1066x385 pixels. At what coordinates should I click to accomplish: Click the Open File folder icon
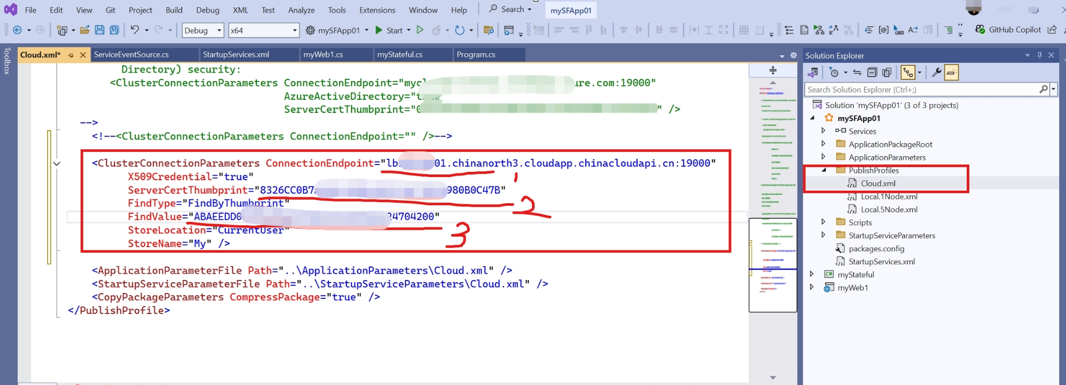(85, 30)
